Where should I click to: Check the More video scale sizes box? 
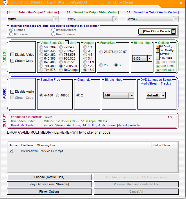pyautogui.click(x=67, y=42)
